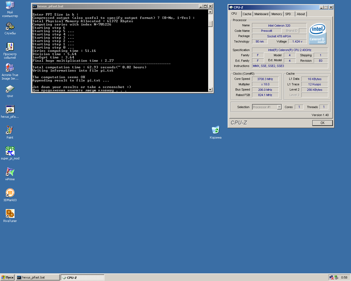Click the Cores count field

pos(299,107)
